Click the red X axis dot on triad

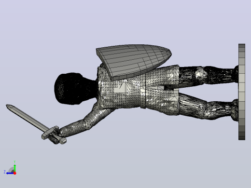click(x=15, y=173)
